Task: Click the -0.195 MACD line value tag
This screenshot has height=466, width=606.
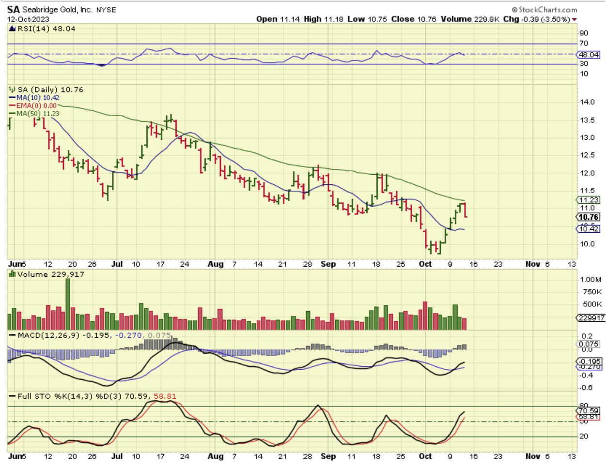Action: click(x=589, y=361)
